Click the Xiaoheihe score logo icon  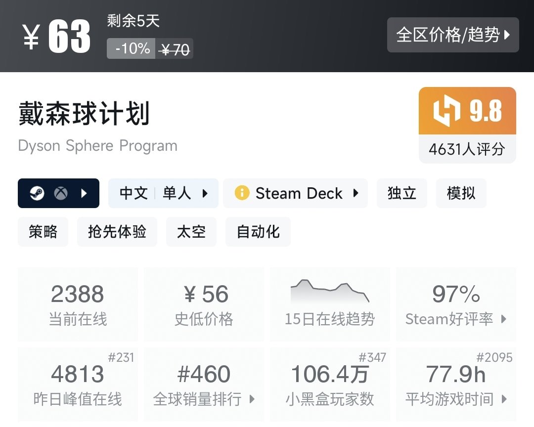pyautogui.click(x=446, y=111)
